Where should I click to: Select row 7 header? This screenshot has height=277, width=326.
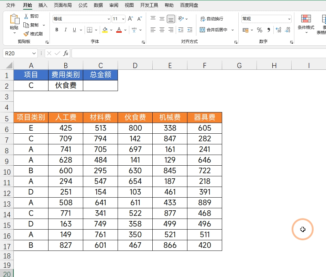[7, 140]
